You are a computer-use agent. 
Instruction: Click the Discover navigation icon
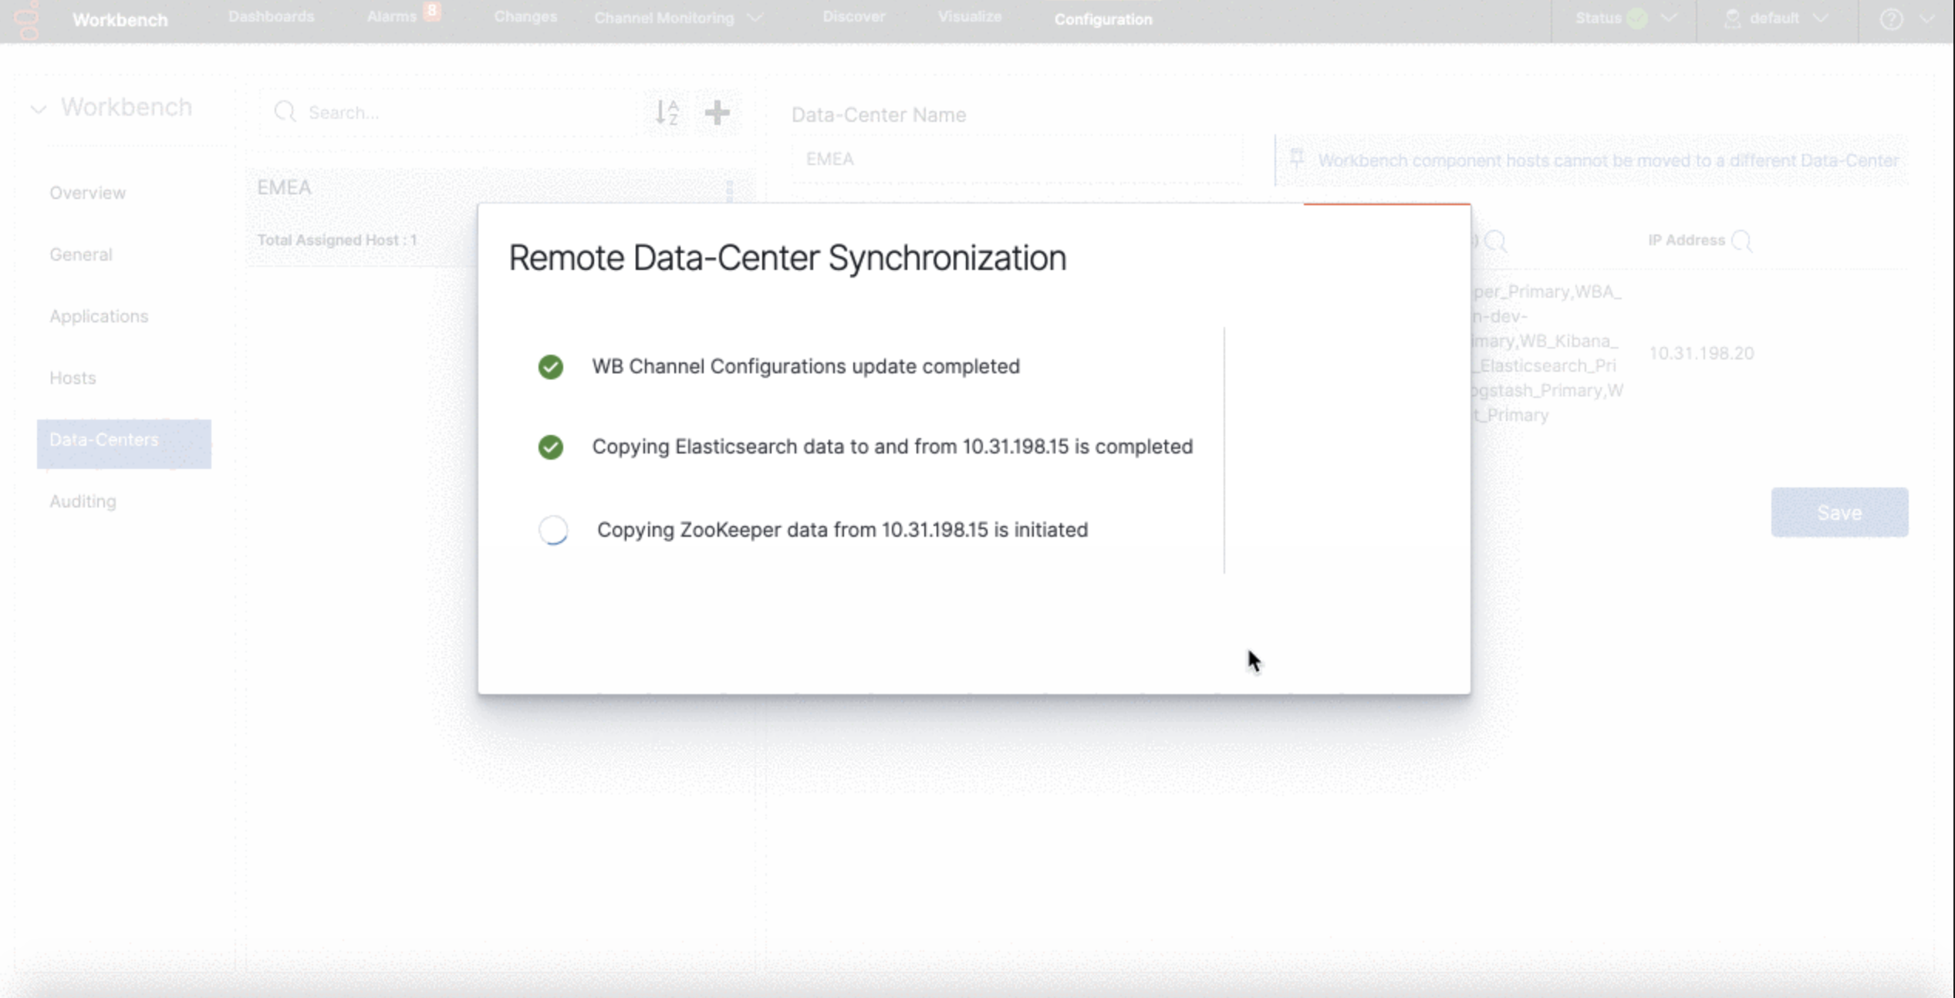852,19
